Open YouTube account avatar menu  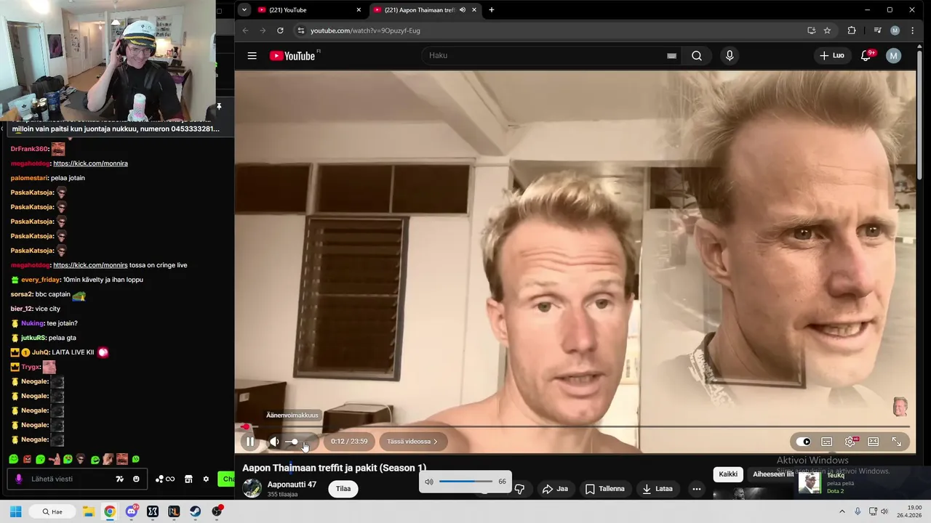coord(894,56)
